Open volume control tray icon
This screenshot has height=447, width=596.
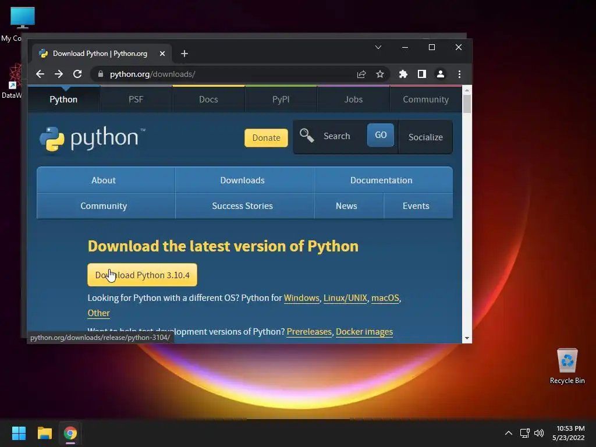click(539, 433)
